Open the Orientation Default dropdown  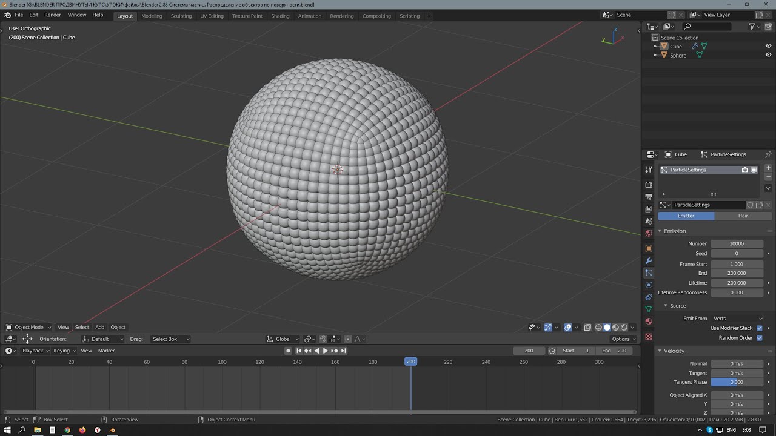click(x=103, y=339)
